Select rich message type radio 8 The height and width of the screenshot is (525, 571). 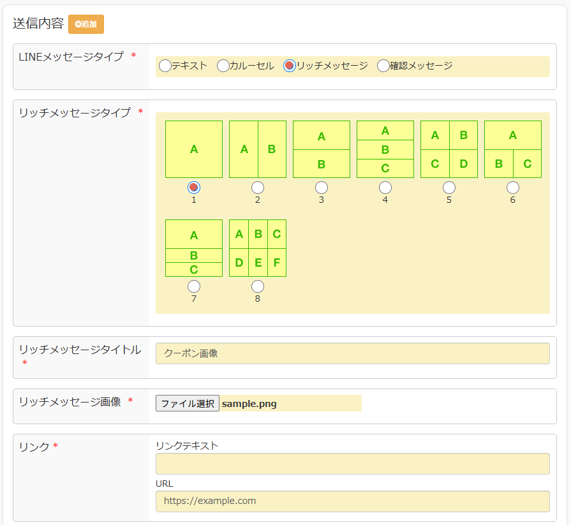(258, 286)
